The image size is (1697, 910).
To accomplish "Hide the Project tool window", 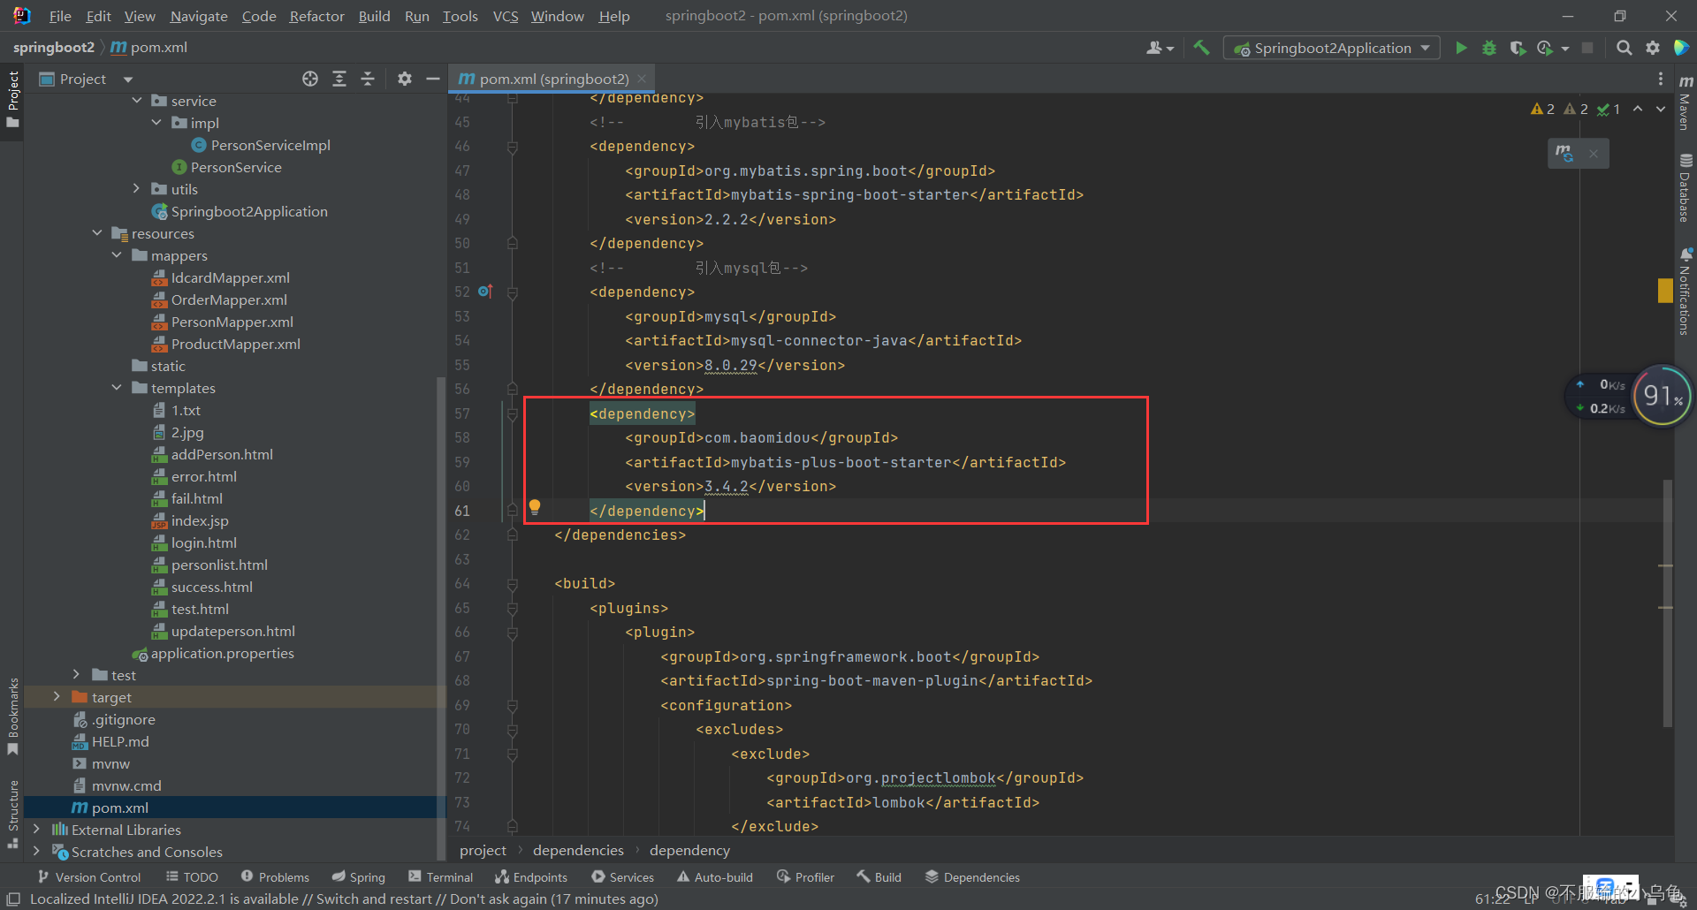I will 433,79.
